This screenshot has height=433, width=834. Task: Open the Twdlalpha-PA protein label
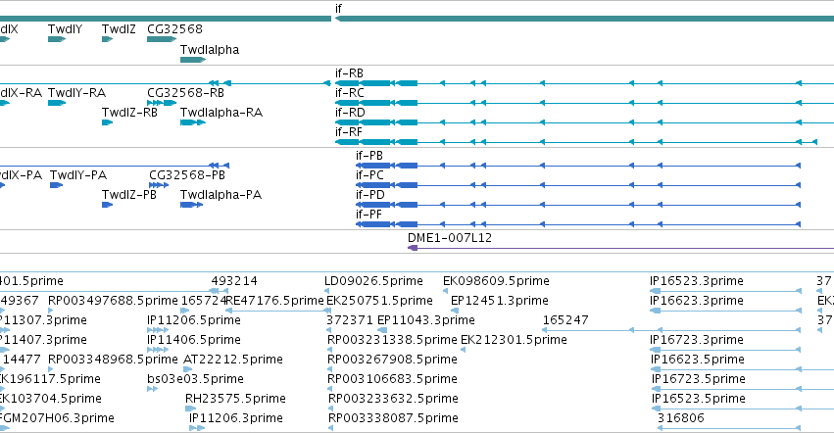click(x=221, y=195)
